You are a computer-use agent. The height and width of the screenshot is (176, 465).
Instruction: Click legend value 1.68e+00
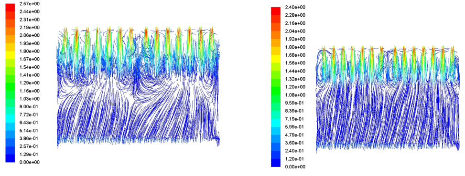click(x=295, y=55)
